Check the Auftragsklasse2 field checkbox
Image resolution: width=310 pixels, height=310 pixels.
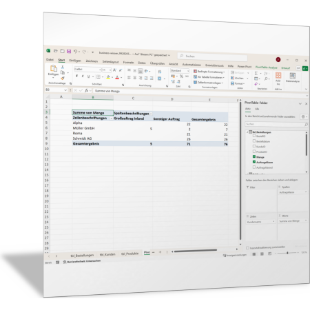(x=254, y=167)
